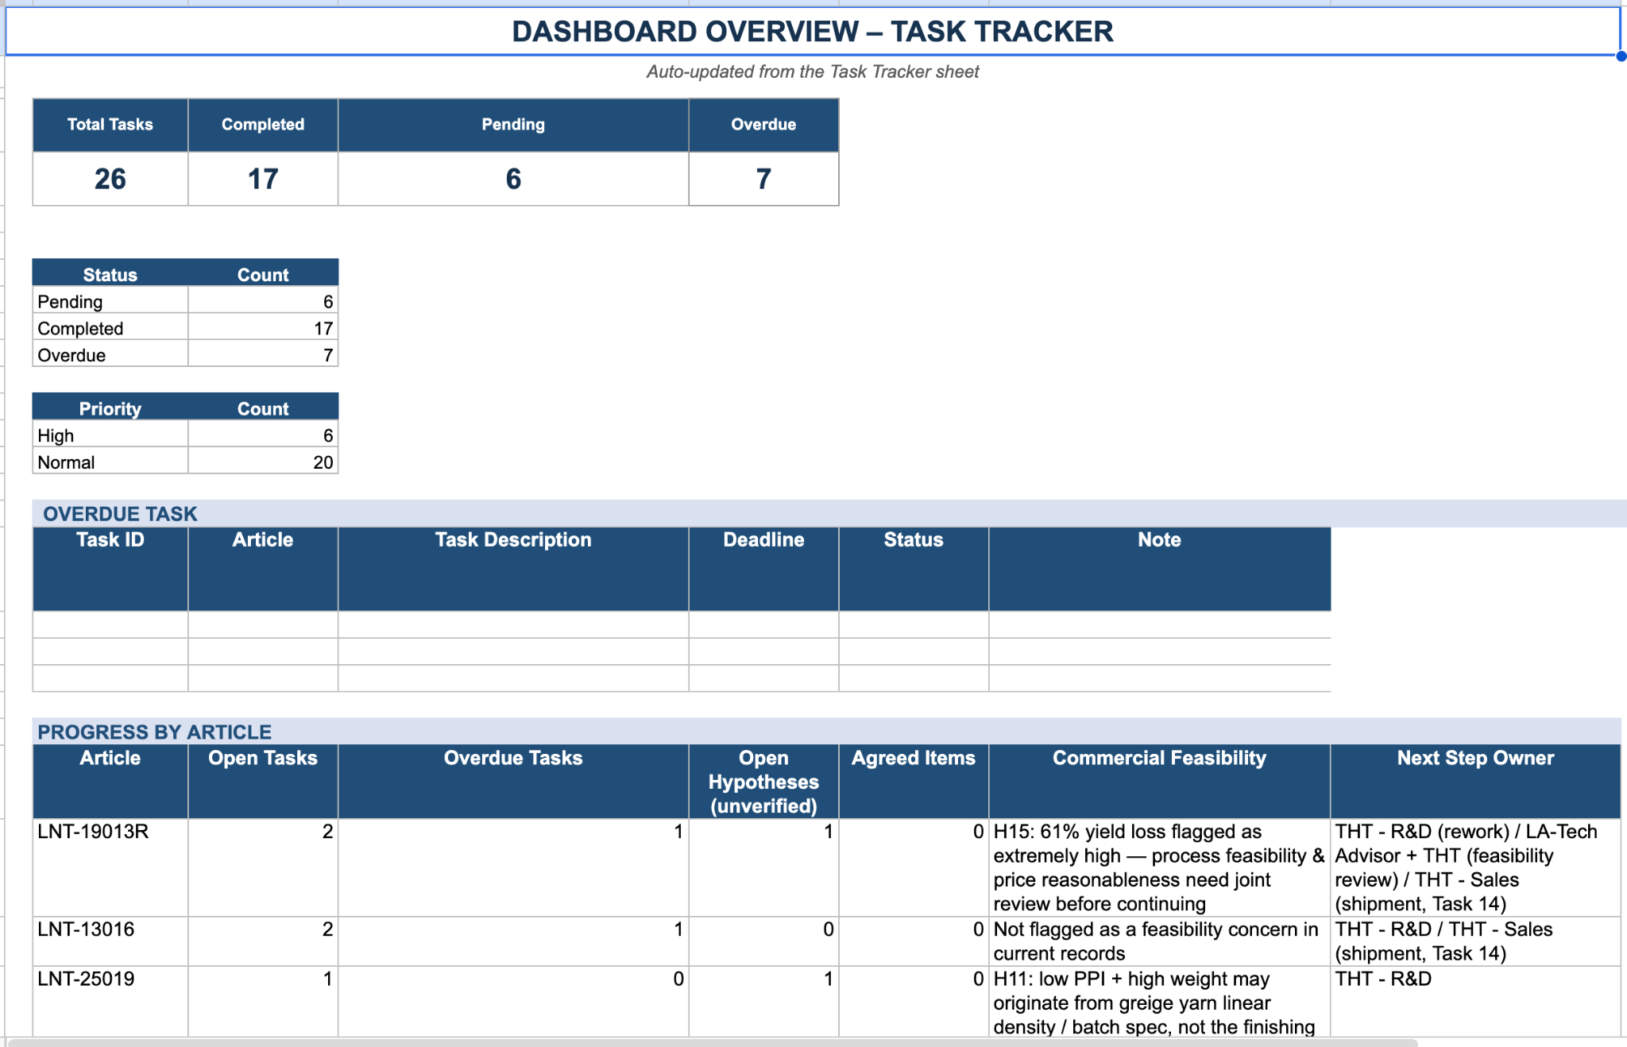The height and width of the screenshot is (1047, 1627).
Task: Select the 'Overdue Tasks' column header
Action: pyautogui.click(x=513, y=782)
